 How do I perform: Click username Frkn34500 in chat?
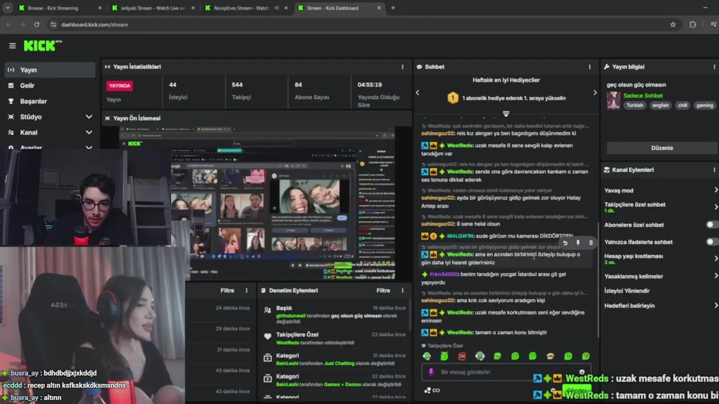tap(443, 274)
